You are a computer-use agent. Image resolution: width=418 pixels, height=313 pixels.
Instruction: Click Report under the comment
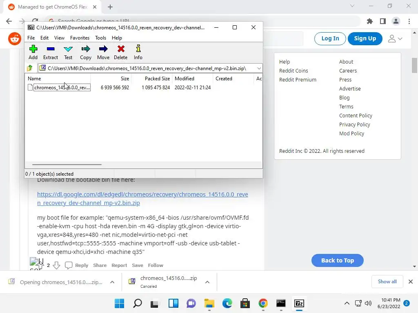click(119, 265)
